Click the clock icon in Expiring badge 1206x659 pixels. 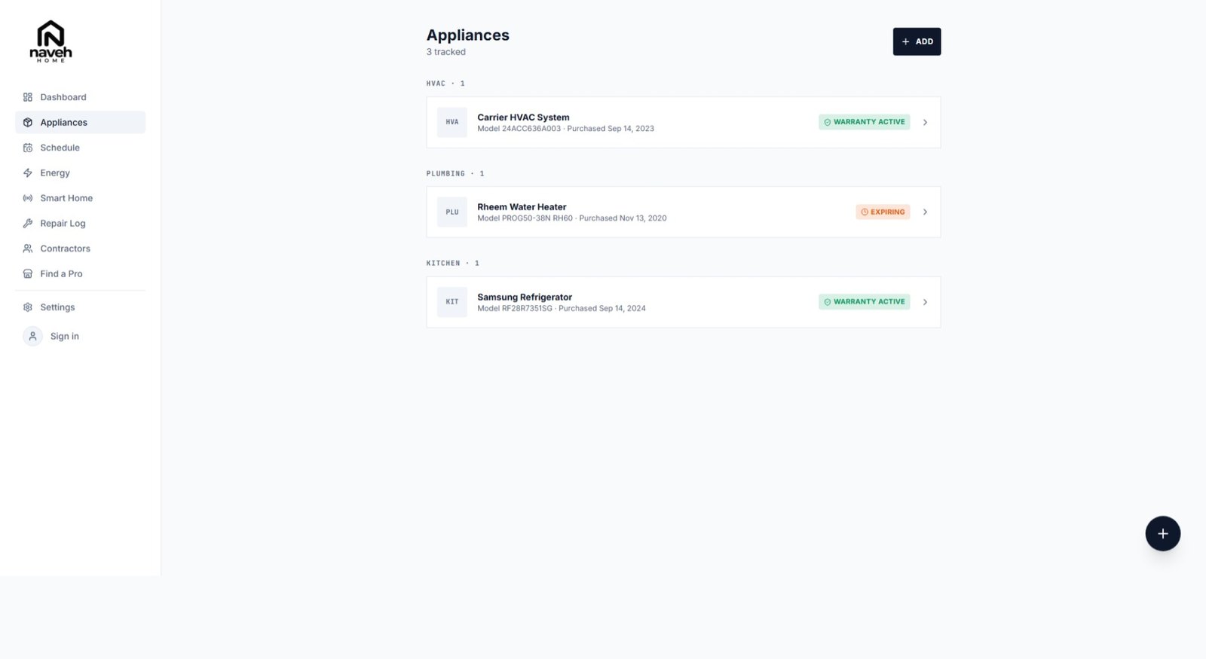pyautogui.click(x=865, y=212)
